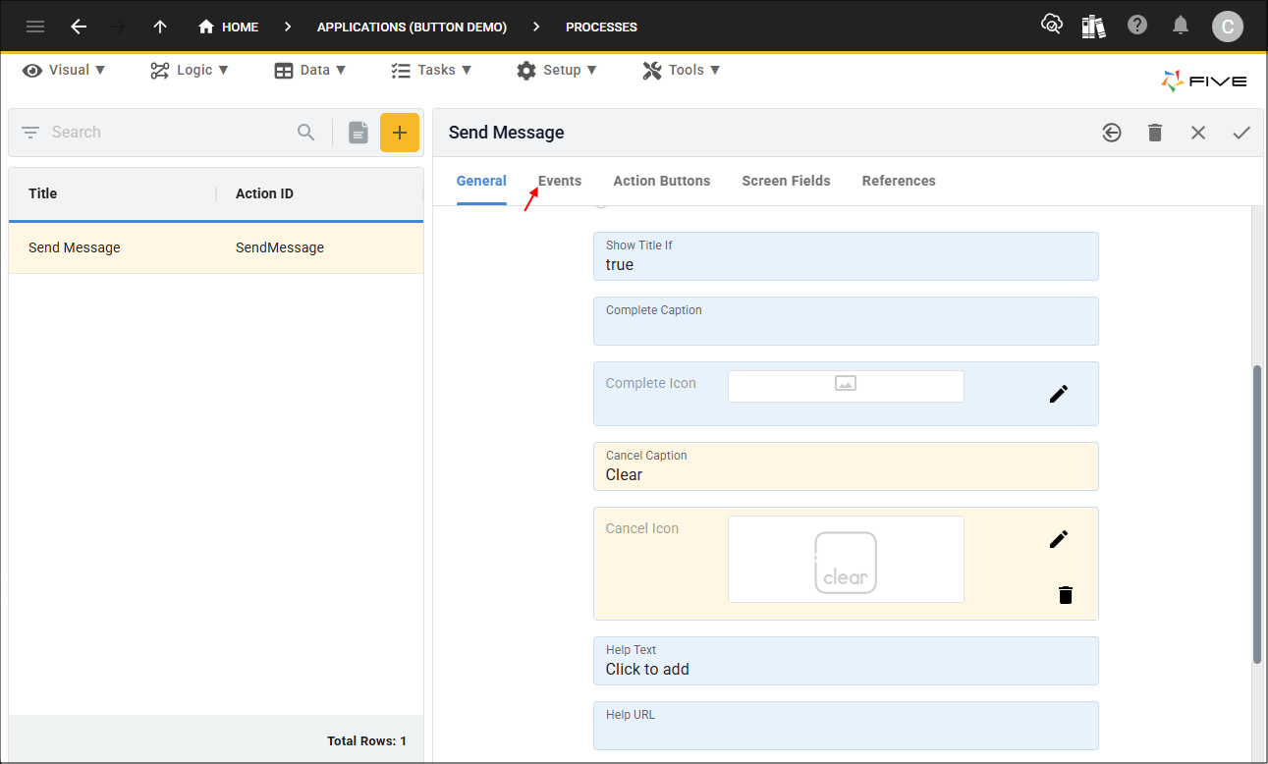
Task: Click the search magnifier icon
Action: (x=306, y=132)
